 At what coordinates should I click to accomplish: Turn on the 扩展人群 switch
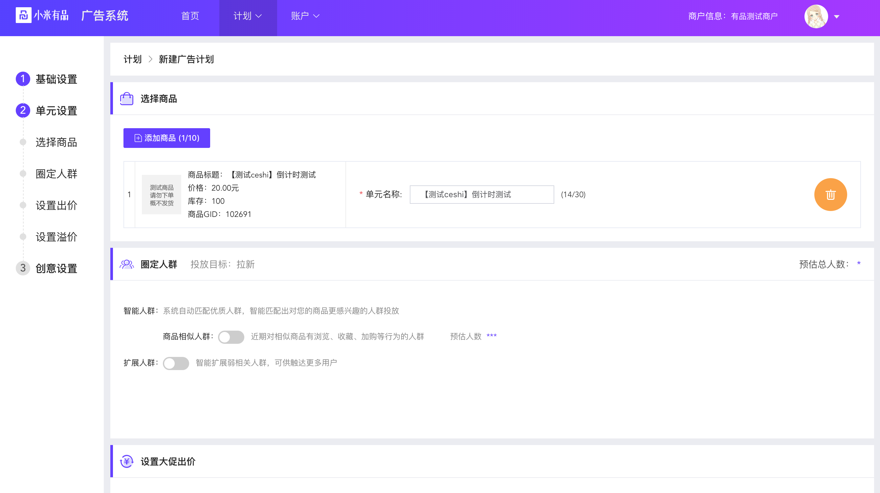(176, 363)
